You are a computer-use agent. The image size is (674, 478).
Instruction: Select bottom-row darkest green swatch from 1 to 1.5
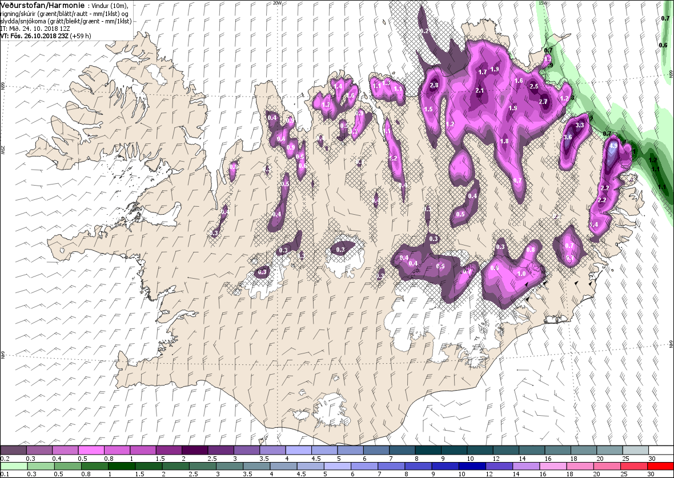point(122,466)
